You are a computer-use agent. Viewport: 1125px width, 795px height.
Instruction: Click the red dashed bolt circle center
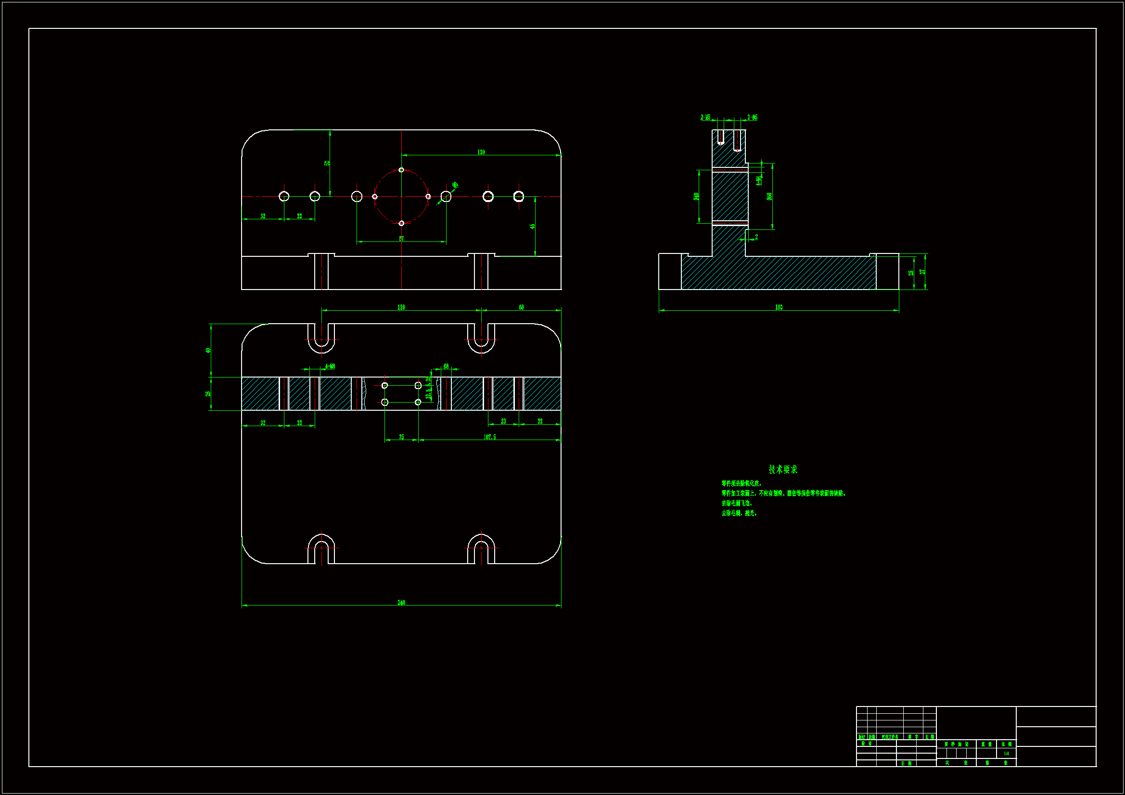[401, 196]
